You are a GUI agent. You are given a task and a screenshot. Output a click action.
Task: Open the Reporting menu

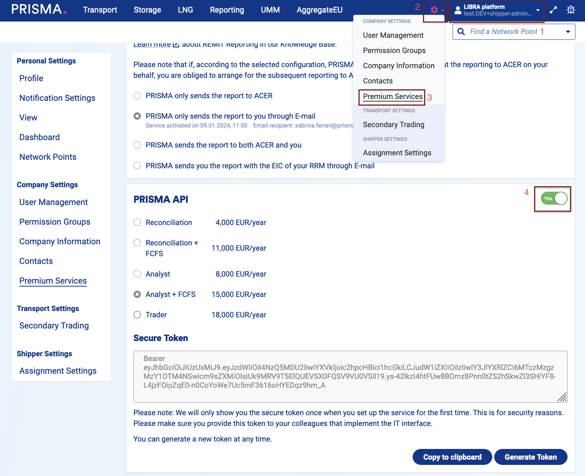pos(227,10)
